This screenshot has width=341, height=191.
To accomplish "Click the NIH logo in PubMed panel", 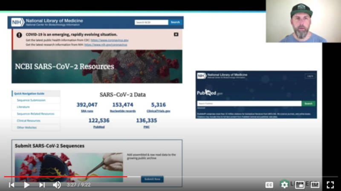I will (202, 76).
